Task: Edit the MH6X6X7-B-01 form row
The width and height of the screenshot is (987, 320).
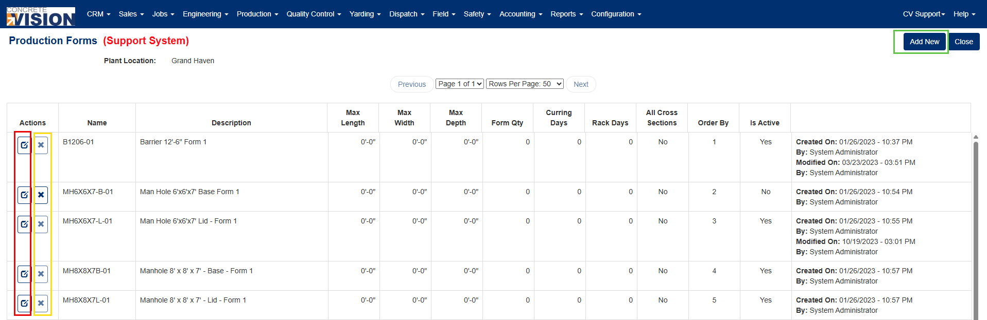Action: tap(24, 195)
